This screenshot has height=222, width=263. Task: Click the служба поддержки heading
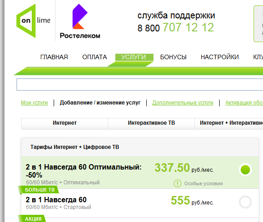tap(176, 16)
